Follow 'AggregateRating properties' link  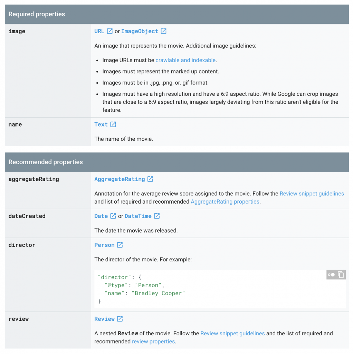click(x=225, y=202)
